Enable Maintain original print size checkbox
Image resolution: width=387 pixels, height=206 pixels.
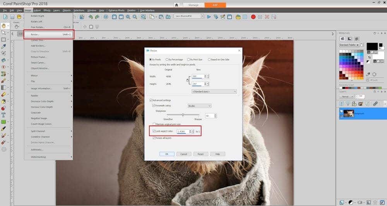click(154, 124)
